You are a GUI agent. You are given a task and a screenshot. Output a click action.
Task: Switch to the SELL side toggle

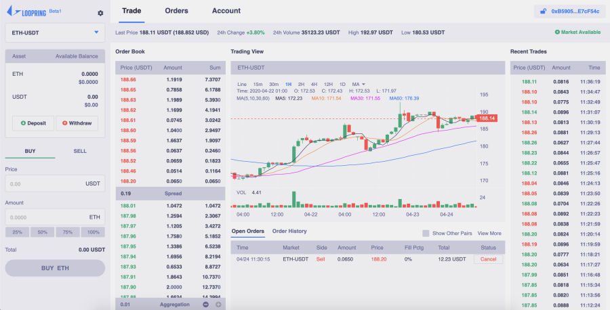click(x=80, y=151)
